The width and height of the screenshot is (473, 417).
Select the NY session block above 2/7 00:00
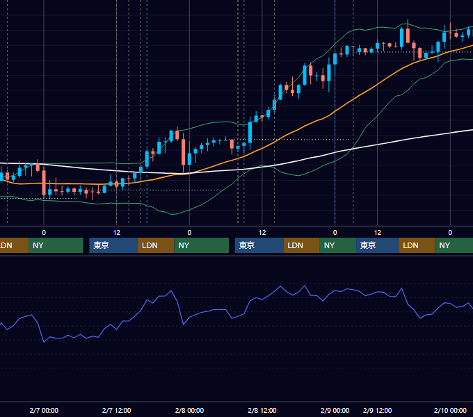click(56, 245)
